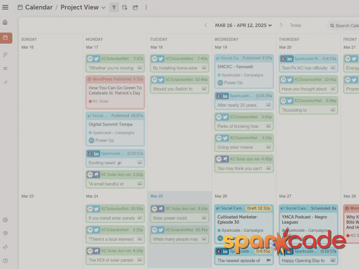Open the Digital Summit Tampa social campaign card
This screenshot has width=359, height=269.
[x=115, y=129]
